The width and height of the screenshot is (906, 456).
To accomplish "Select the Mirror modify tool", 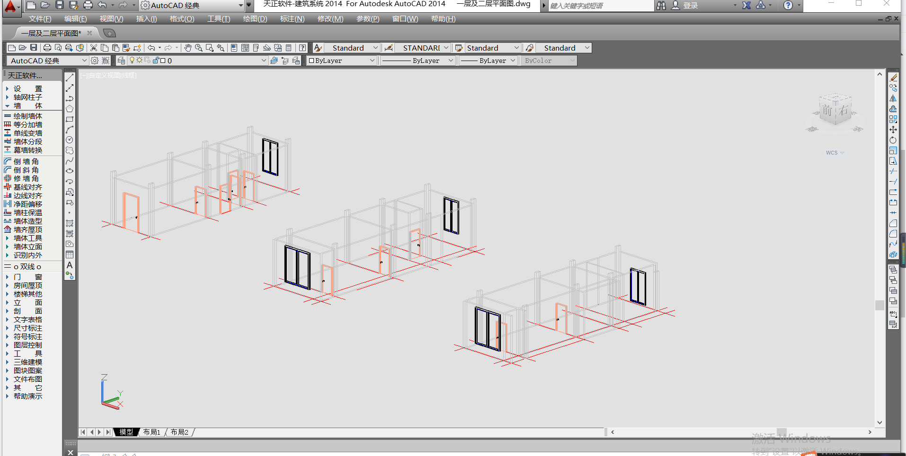I will click(x=893, y=98).
